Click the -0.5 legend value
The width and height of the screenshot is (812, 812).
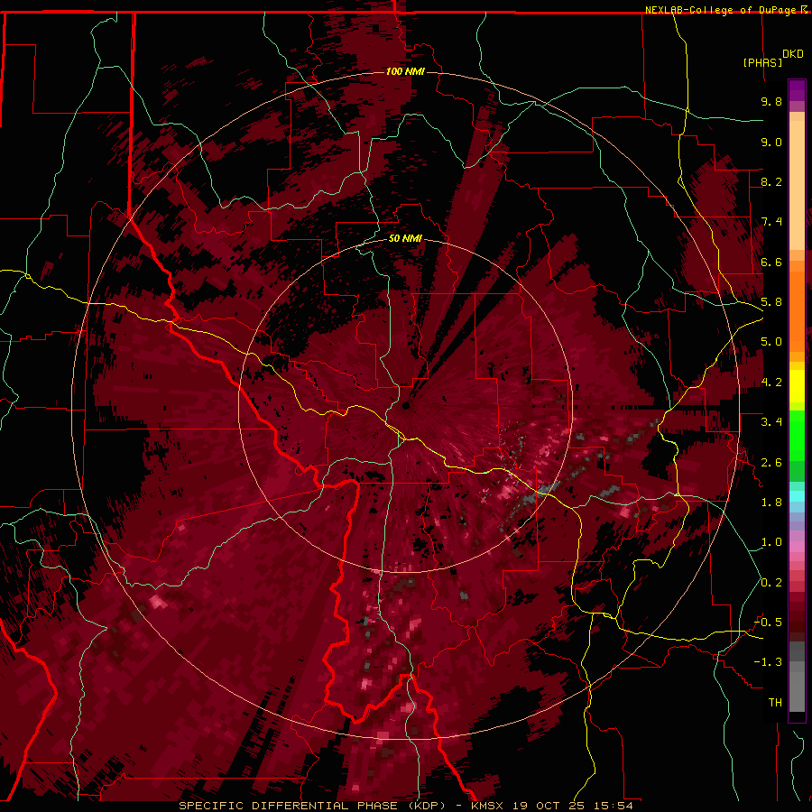(x=768, y=623)
